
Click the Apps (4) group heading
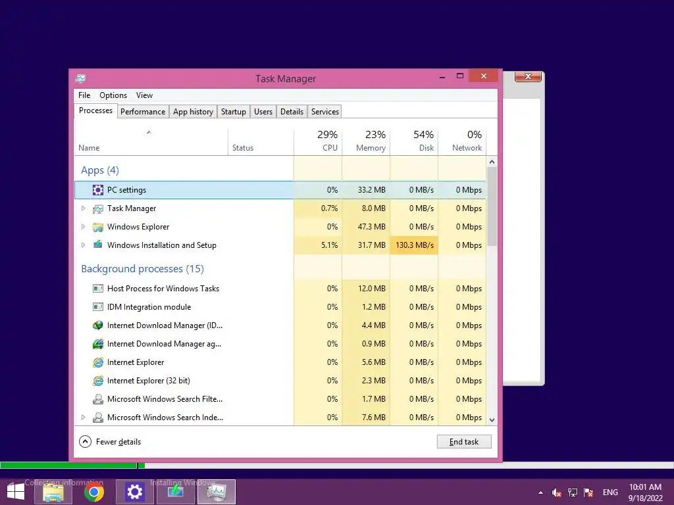click(100, 170)
